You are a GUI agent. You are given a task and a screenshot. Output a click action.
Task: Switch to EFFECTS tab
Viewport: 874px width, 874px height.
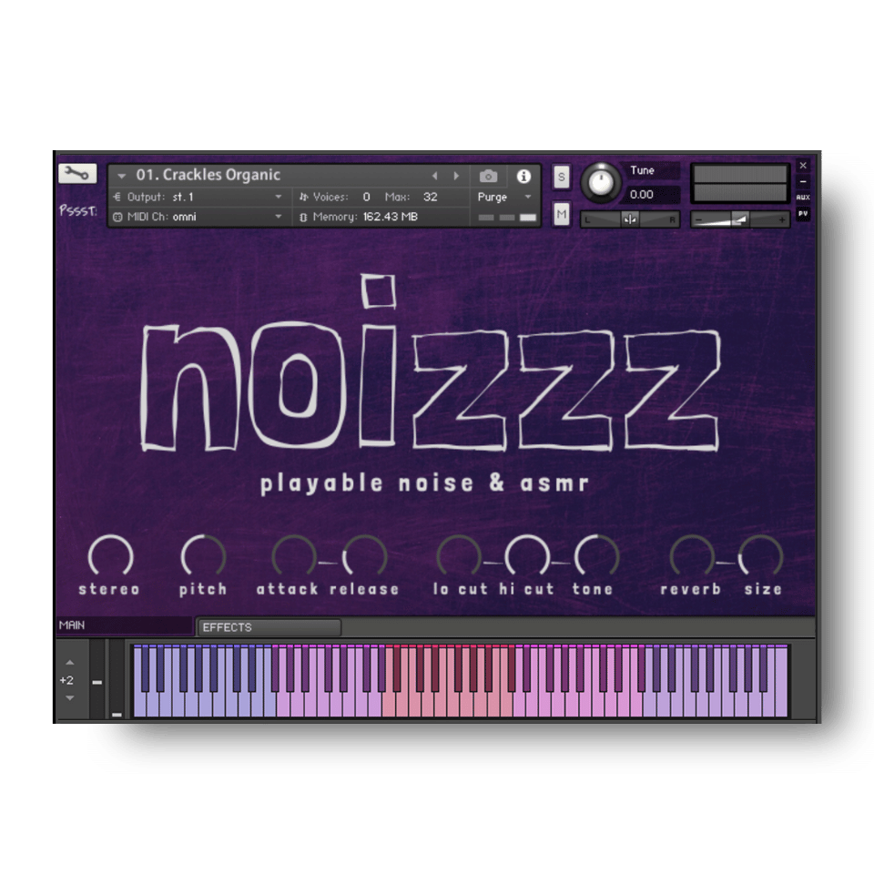point(269,627)
